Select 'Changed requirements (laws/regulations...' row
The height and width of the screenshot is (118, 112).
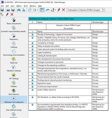(68, 70)
